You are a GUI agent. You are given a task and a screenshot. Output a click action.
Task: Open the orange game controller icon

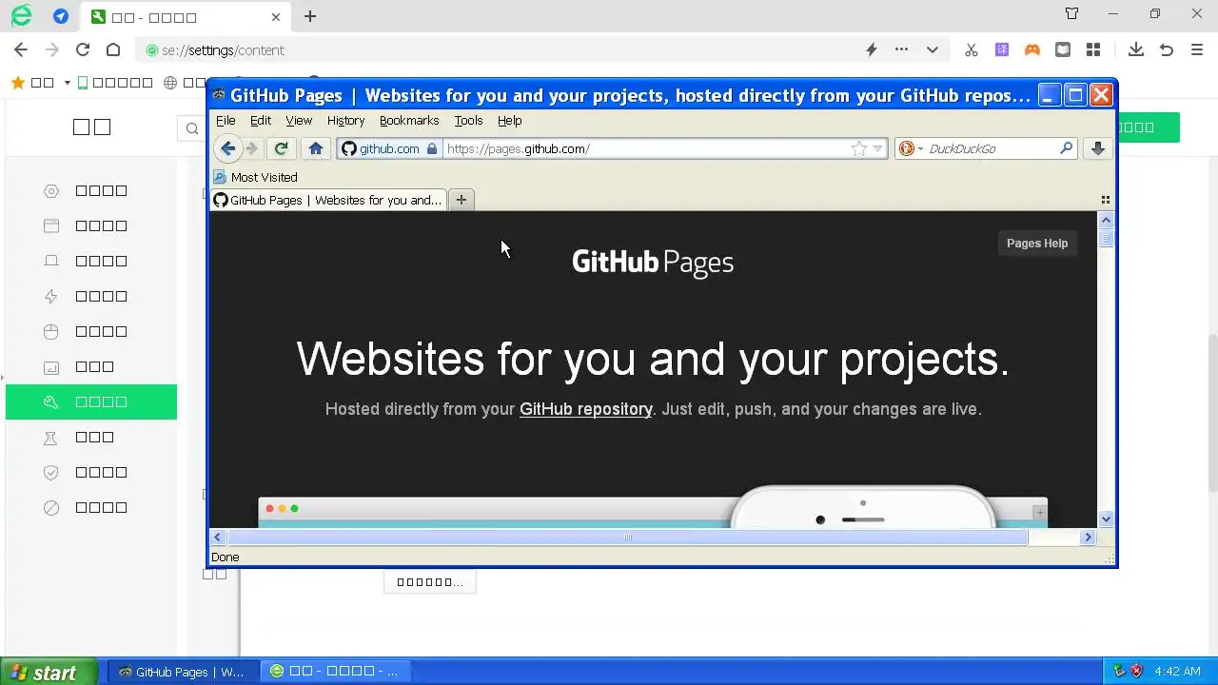point(1032,49)
